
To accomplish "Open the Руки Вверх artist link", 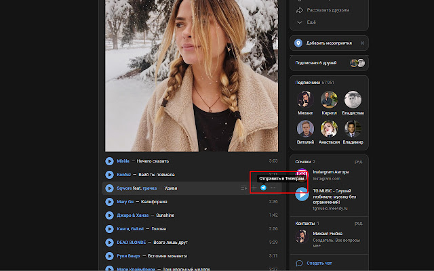I will point(128,256).
